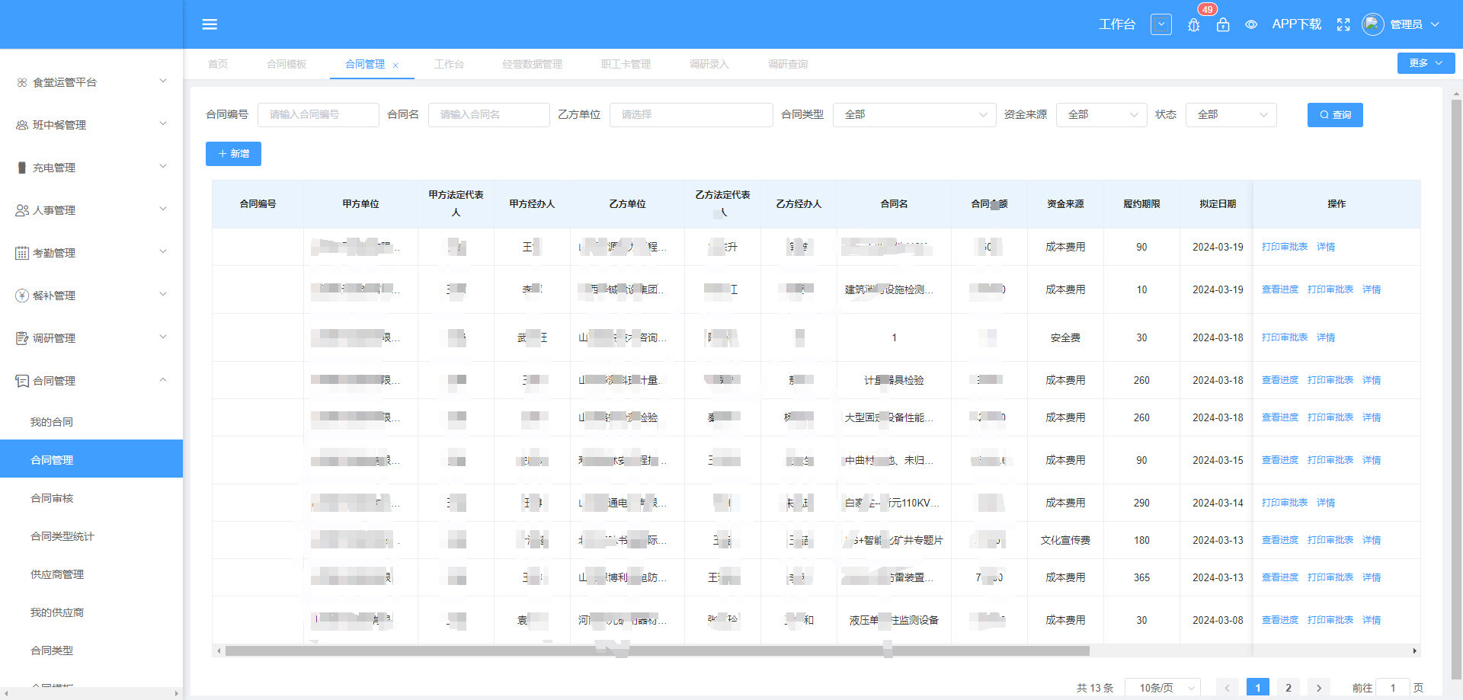Open the bug report icon in header
Viewport: 1463px width, 700px height.
[x=1193, y=25]
